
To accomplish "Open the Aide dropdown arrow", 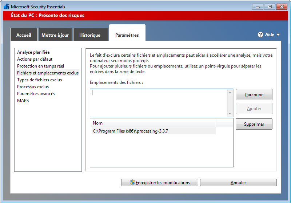I will (x=278, y=34).
